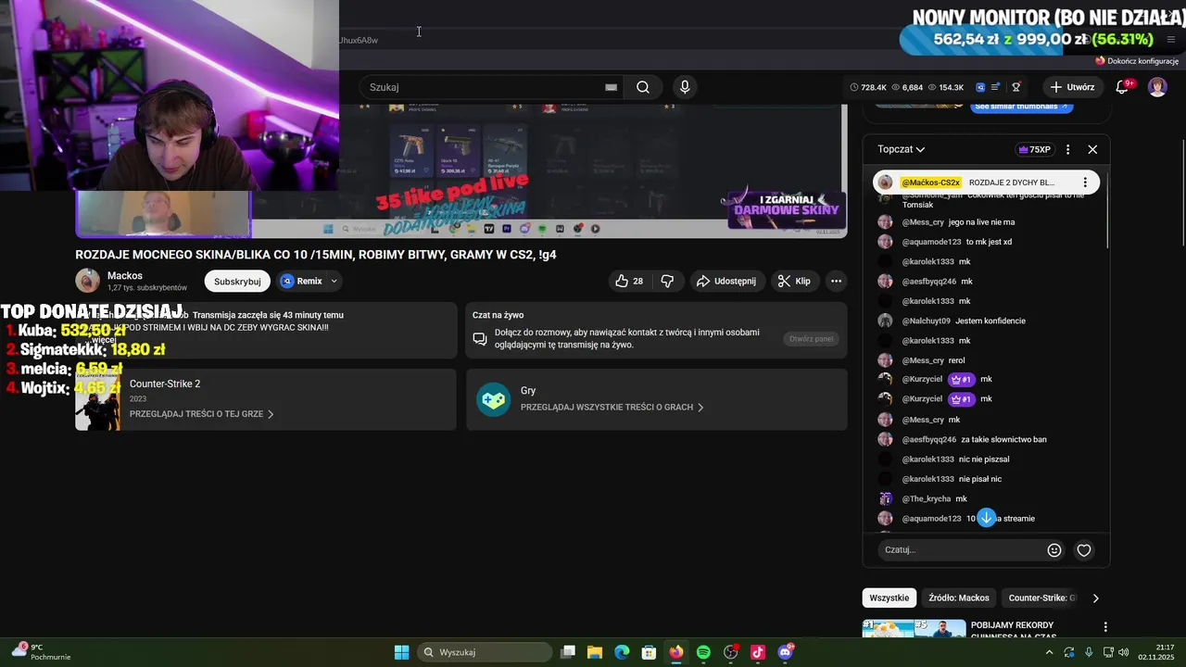
Task: Select the Wszystkie filter chip
Action: (x=889, y=598)
